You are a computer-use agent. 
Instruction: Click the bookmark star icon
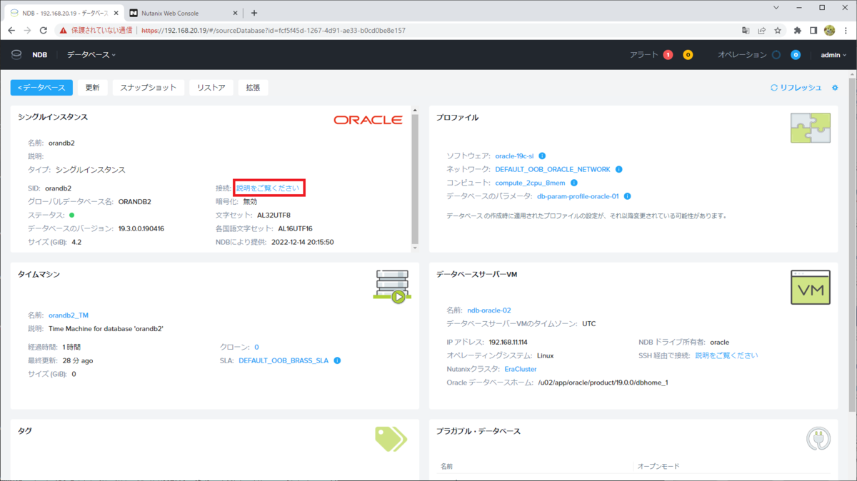778,31
